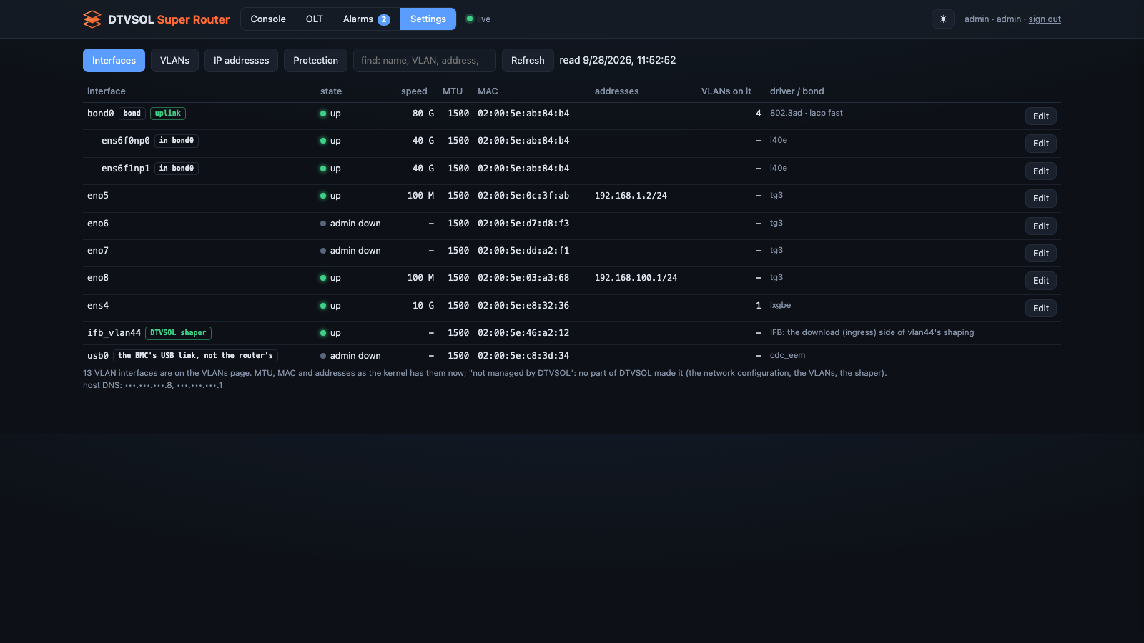Image resolution: width=1144 pixels, height=643 pixels.
Task: Click the host DNS line
Action: coord(153,385)
